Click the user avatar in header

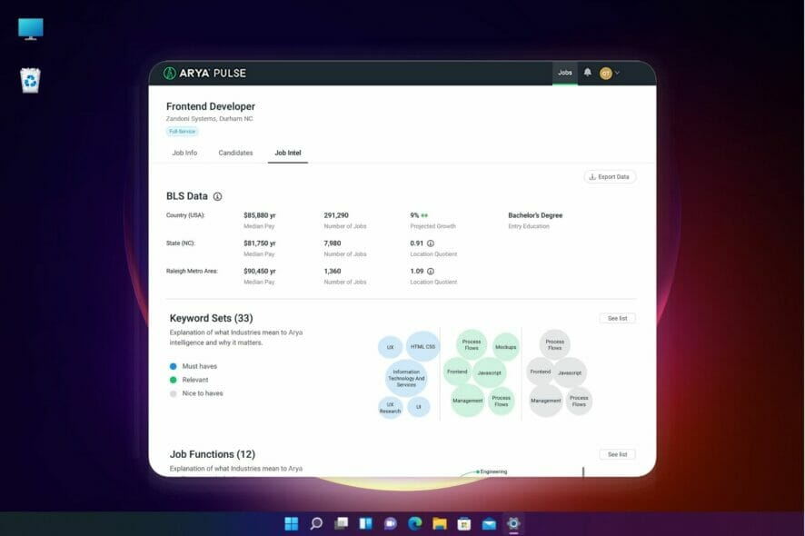pos(606,73)
